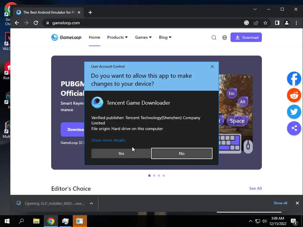Select the fourth carousel dot
Viewport: 303px width, 227px height.
(164, 176)
